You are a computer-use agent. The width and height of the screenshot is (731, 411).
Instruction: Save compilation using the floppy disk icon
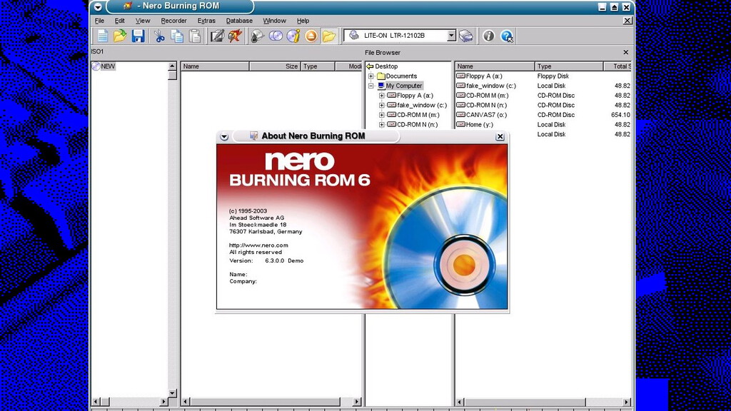[138, 36]
